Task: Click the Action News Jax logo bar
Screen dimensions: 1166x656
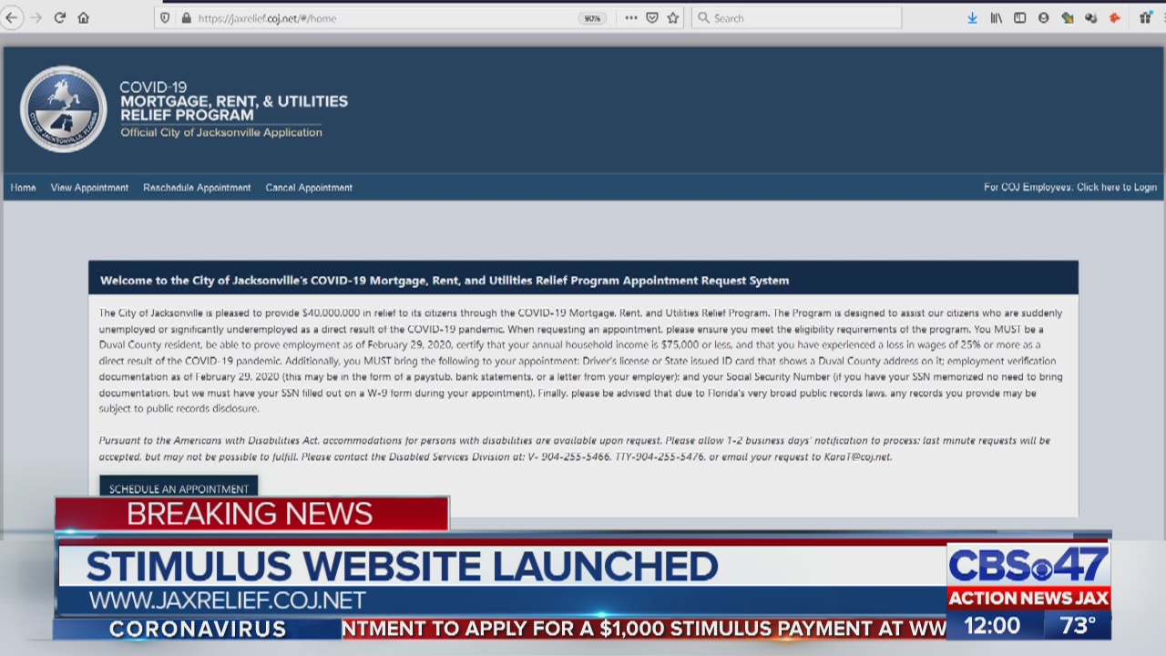Action: point(1028,599)
